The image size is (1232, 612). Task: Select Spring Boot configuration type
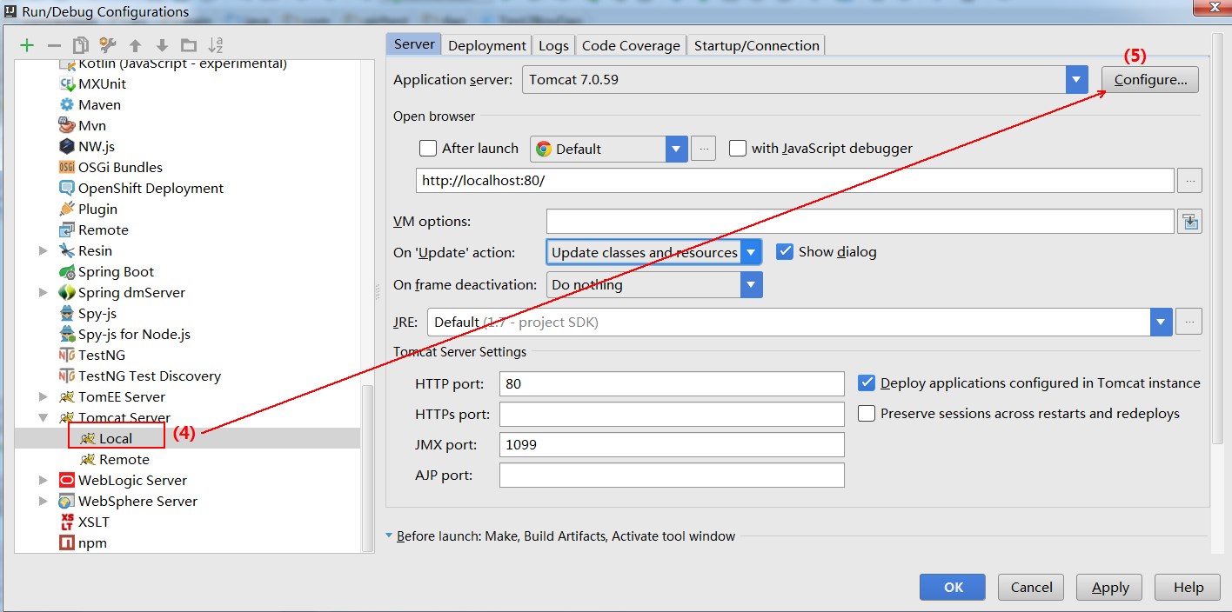106,271
